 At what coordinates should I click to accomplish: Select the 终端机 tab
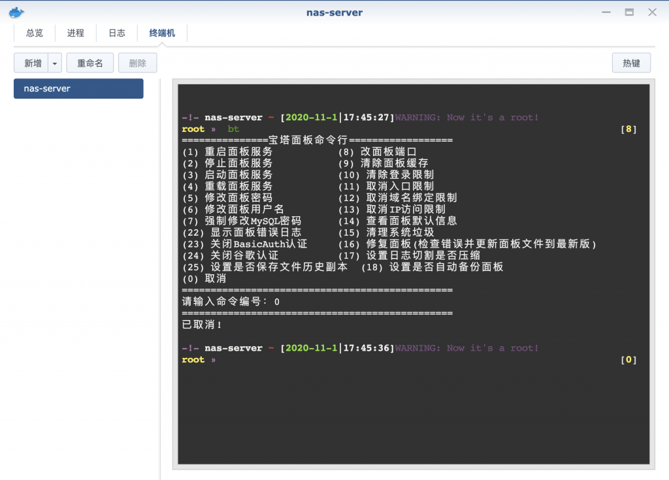162,33
